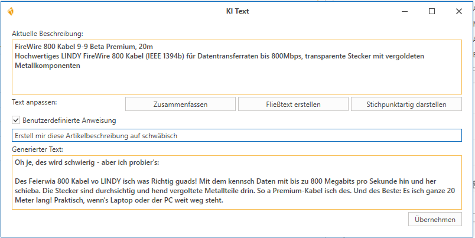Uncheck the Benutzerdefinierte Anweisung checkbox
The image size is (475, 238).
[16, 120]
